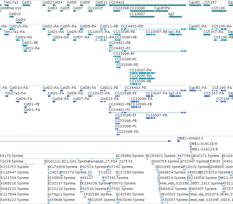Viewport: 233px width, 204px height.
Task: Click the GstD1-RA transcript label
Action: coord(31,48)
